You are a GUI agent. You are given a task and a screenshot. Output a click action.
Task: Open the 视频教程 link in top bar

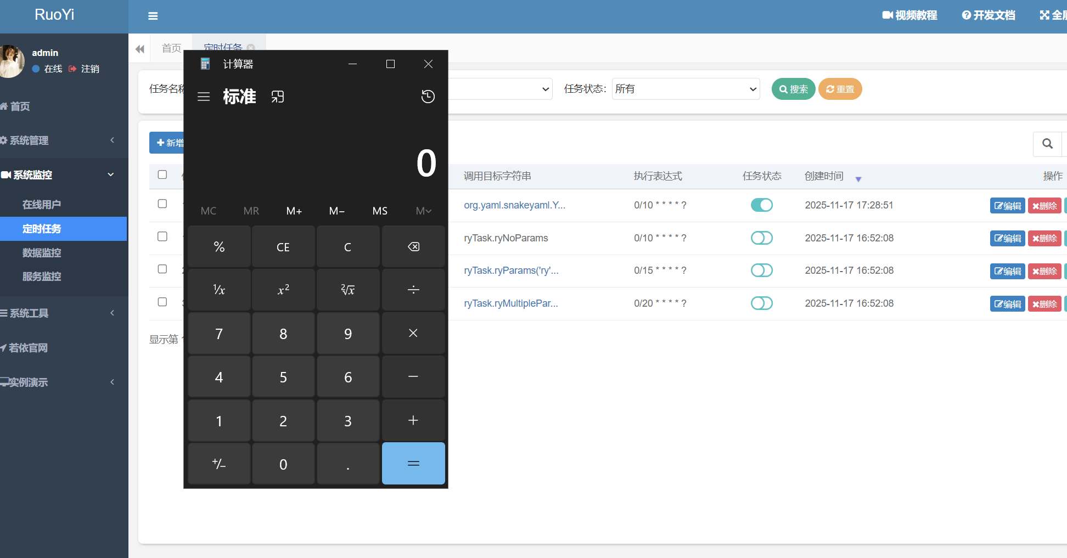click(909, 15)
